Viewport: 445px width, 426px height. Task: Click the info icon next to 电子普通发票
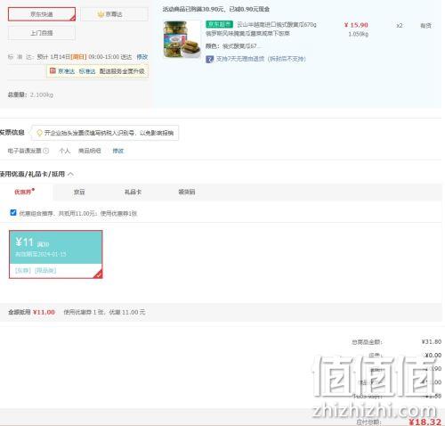point(46,151)
